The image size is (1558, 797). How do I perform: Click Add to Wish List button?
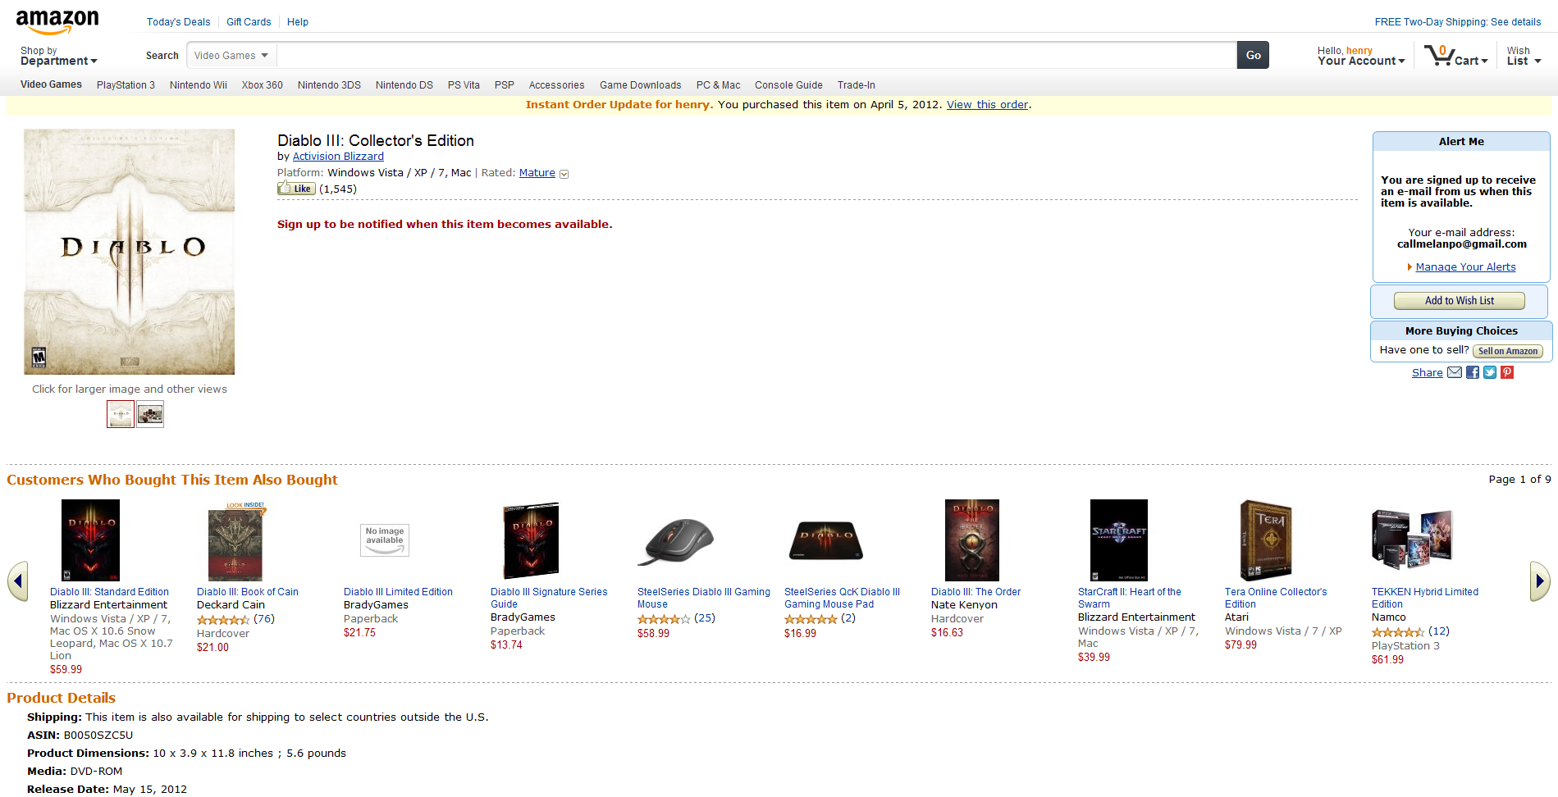click(x=1460, y=301)
